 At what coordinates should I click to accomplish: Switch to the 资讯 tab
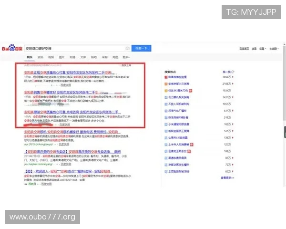(x=40, y=57)
